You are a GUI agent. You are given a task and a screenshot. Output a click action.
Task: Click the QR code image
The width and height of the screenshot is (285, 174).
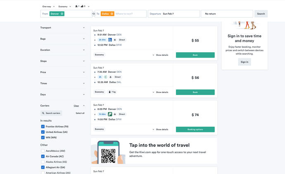point(108,155)
